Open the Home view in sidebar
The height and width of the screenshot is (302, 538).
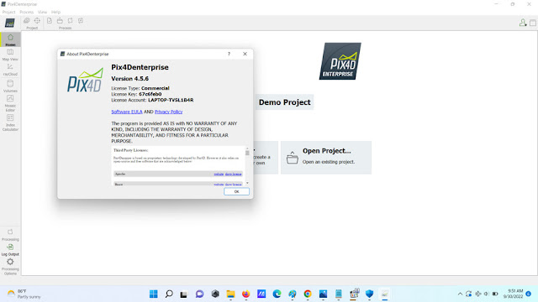[10, 39]
